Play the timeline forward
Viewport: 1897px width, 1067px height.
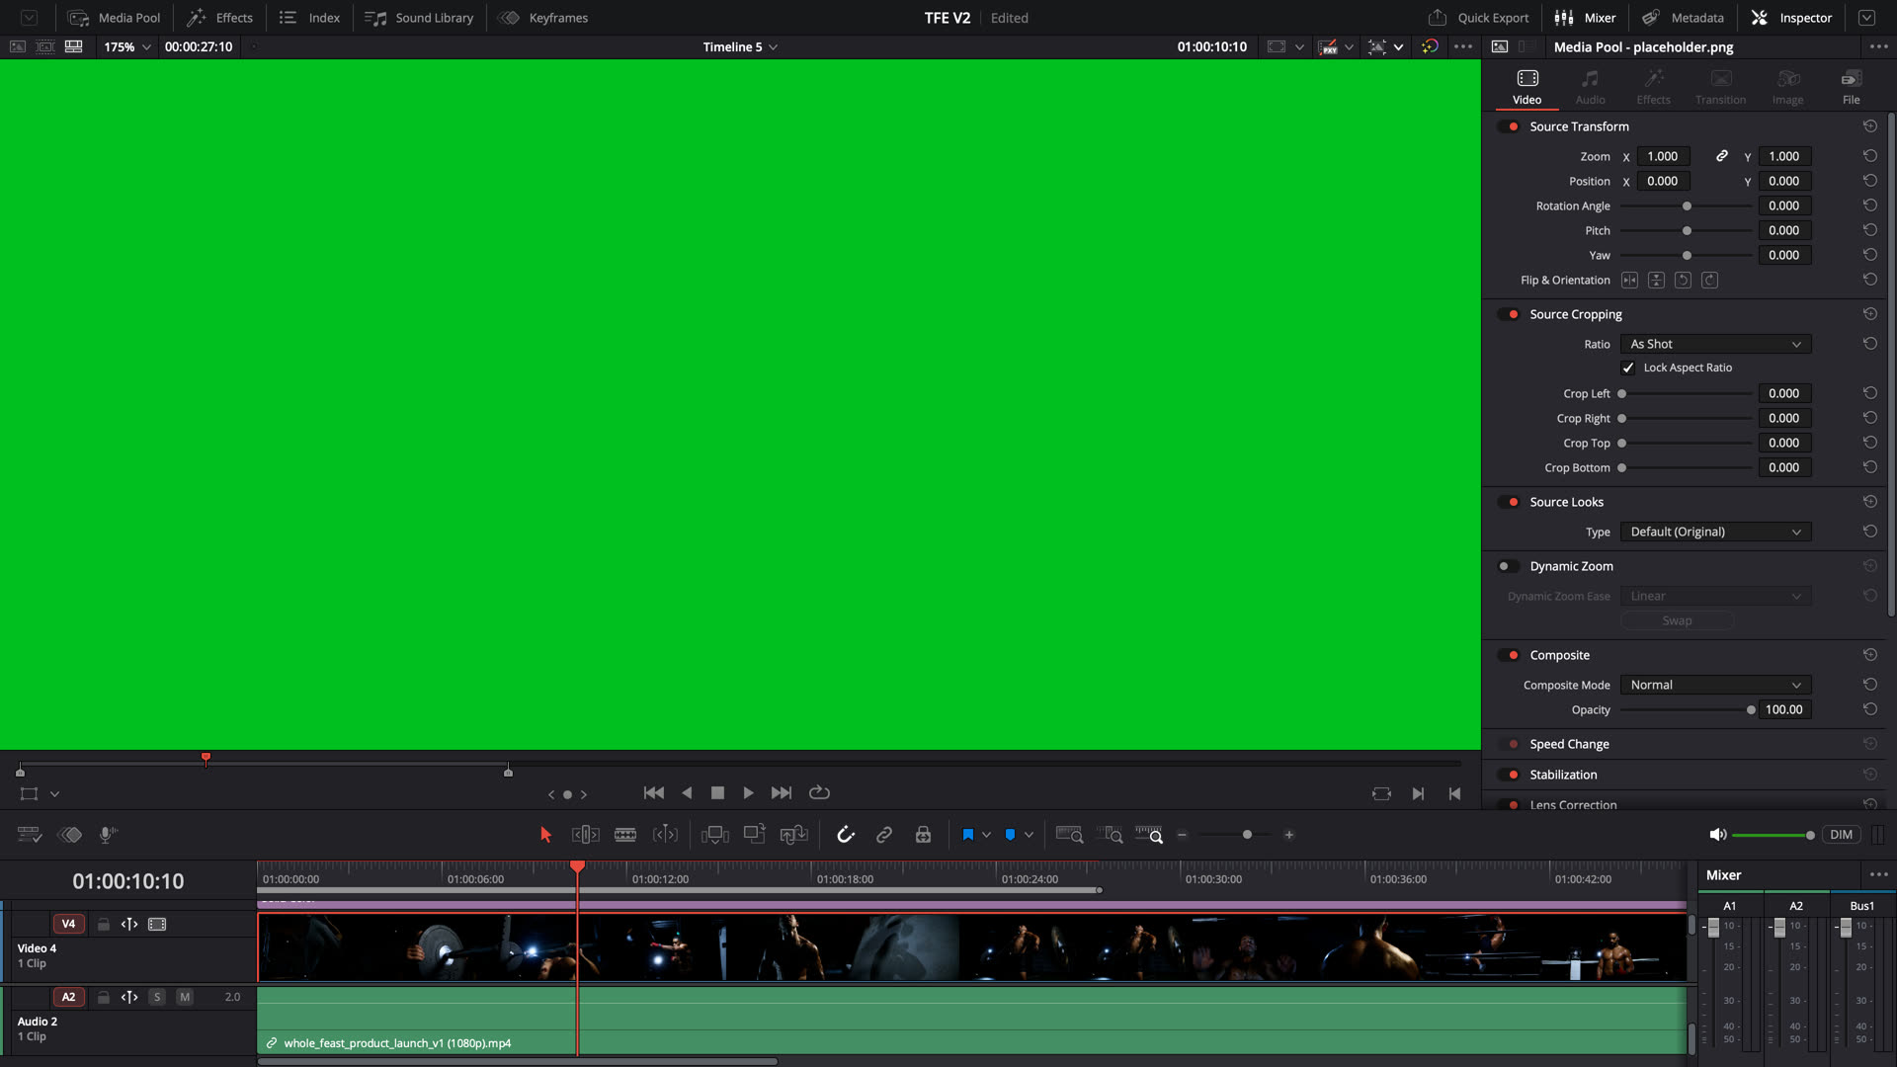[x=748, y=793]
